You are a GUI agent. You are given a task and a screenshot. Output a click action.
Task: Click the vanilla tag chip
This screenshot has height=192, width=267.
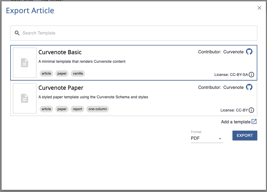tap(78, 74)
